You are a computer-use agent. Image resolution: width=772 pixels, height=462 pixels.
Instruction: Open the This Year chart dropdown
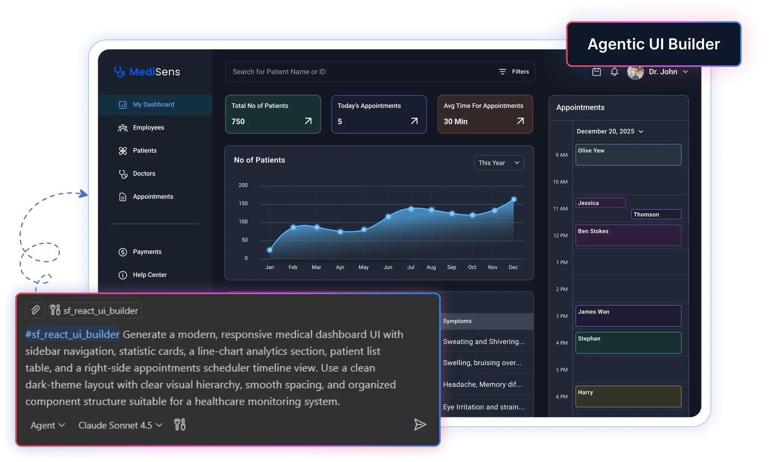pos(499,163)
